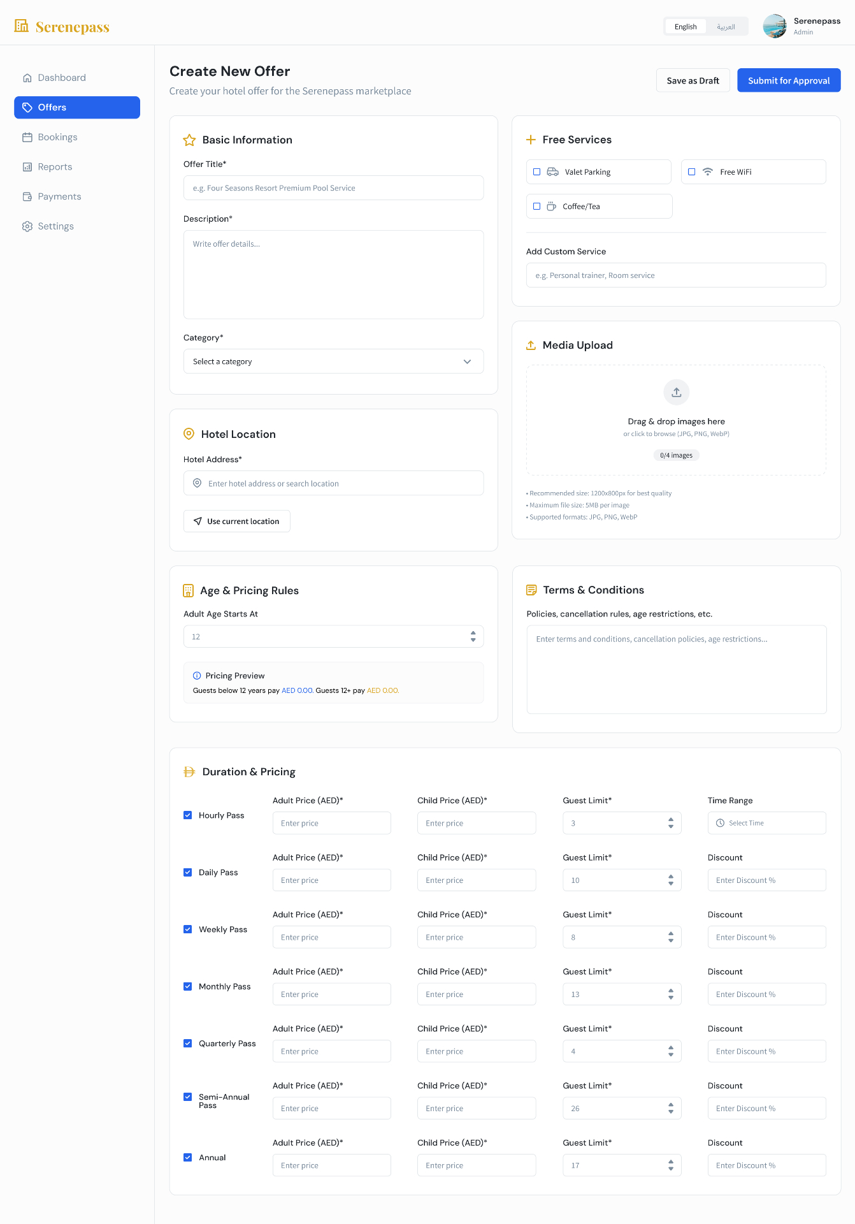
Task: Open the Serenepass admin profile avatar
Action: point(775,26)
